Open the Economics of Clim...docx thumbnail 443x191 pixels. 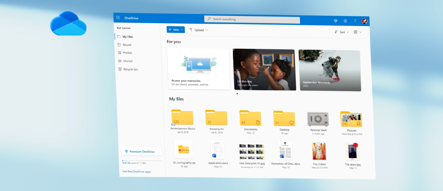(x=285, y=151)
